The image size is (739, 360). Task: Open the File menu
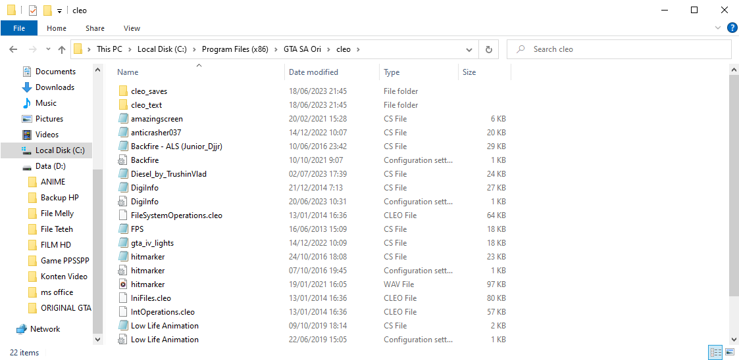[19, 28]
